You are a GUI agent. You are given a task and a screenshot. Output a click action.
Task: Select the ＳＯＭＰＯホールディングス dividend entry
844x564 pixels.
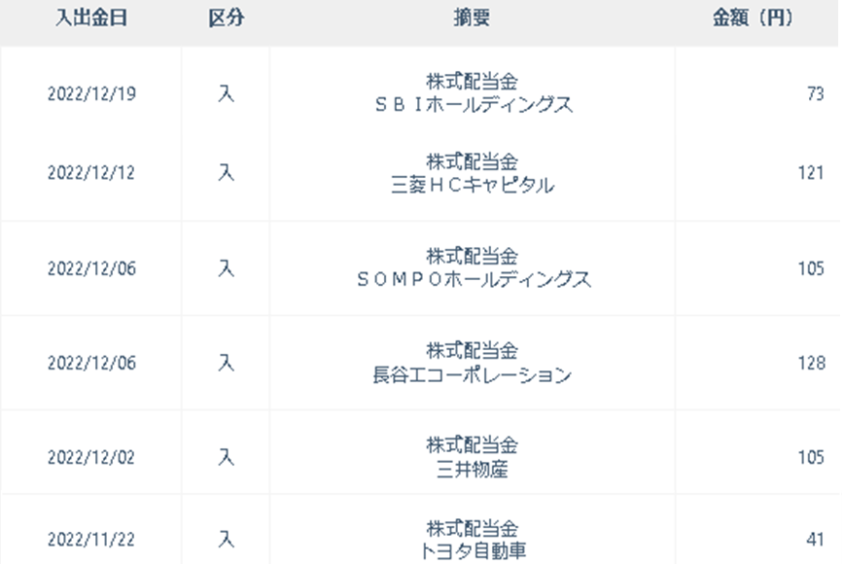coord(472,279)
